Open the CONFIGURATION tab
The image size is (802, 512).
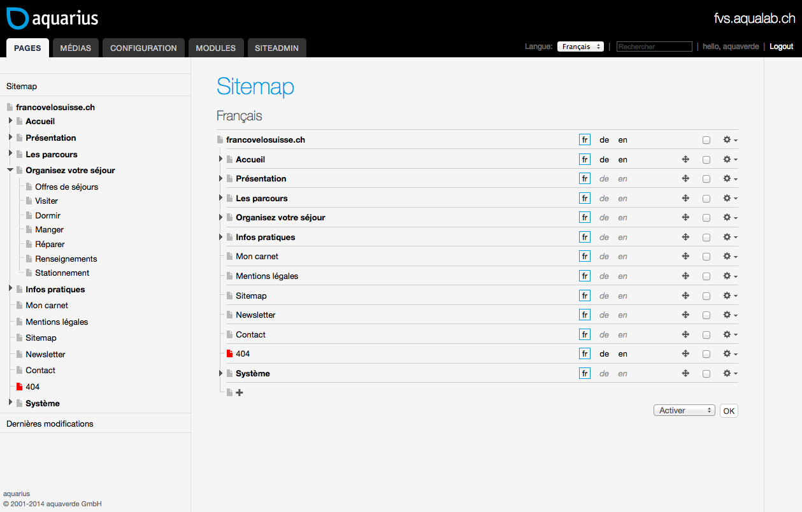click(143, 48)
